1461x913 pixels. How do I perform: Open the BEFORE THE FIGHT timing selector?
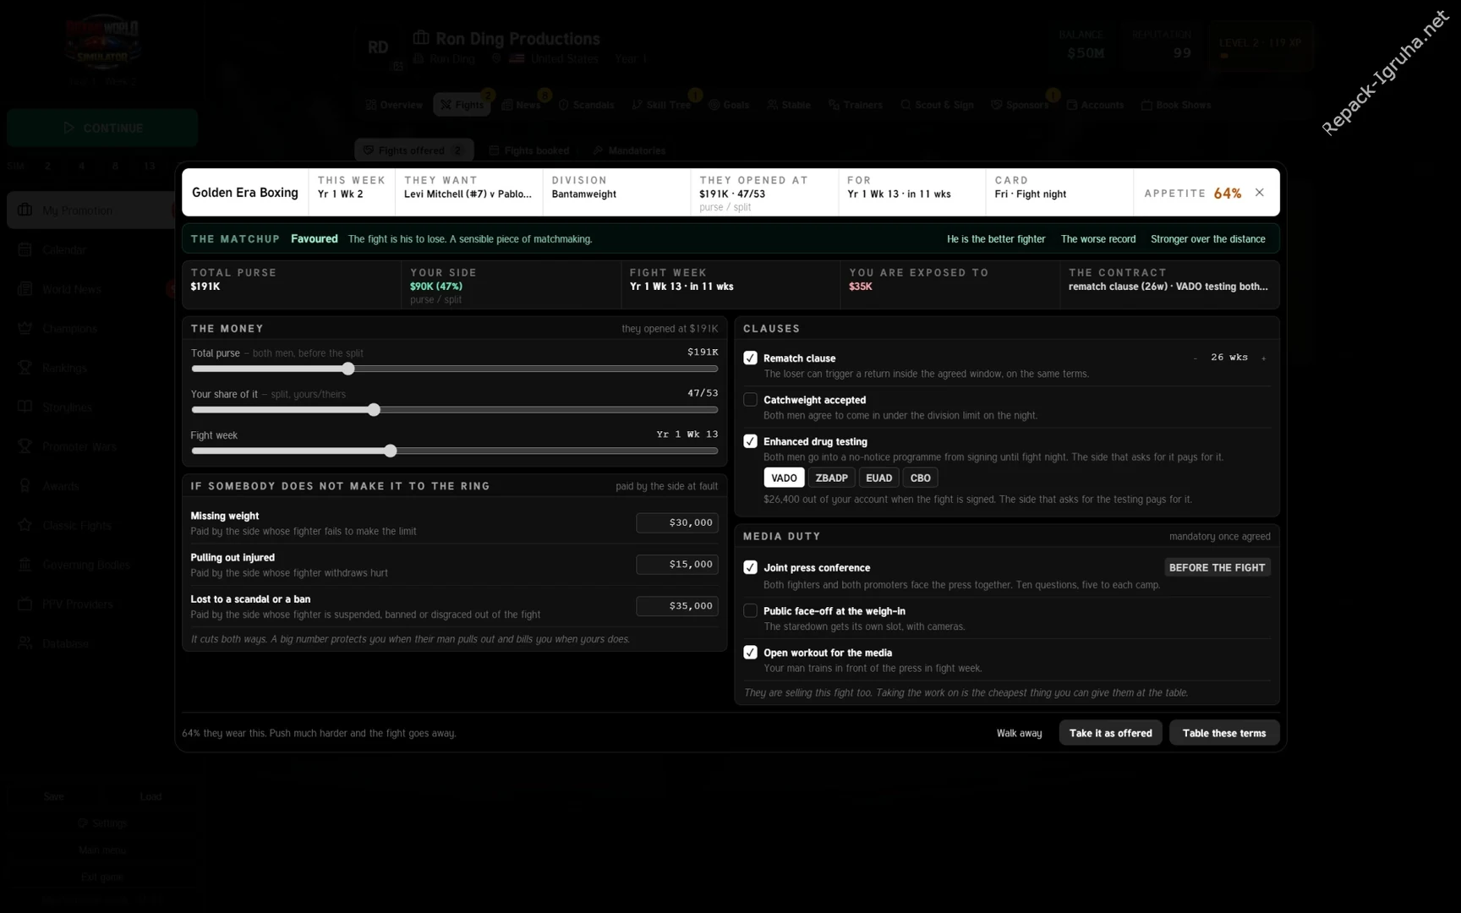coord(1217,567)
